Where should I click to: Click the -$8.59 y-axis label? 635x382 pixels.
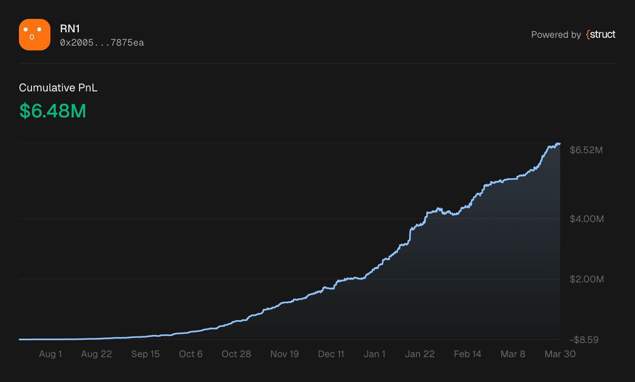click(584, 340)
